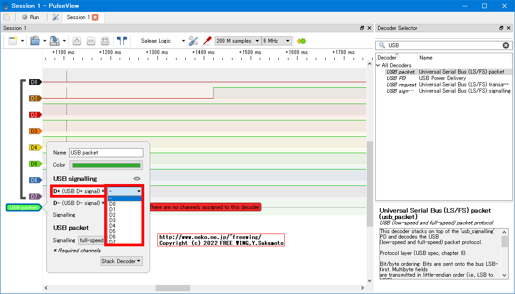Switch to the Session 1 tab
Viewport: 515px width, 294px height.
coord(78,17)
